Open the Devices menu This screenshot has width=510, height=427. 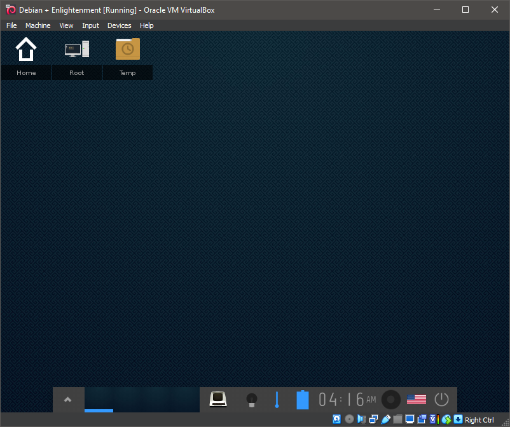pyautogui.click(x=119, y=25)
